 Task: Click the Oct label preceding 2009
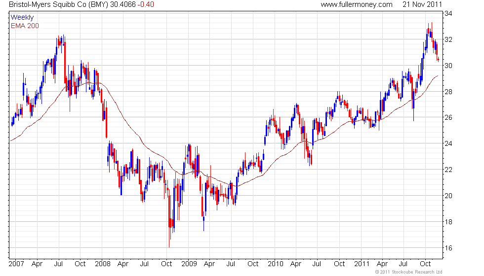[x=167, y=264]
